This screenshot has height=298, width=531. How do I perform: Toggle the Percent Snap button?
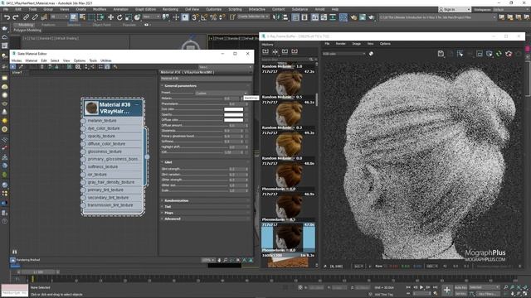tap(213, 17)
